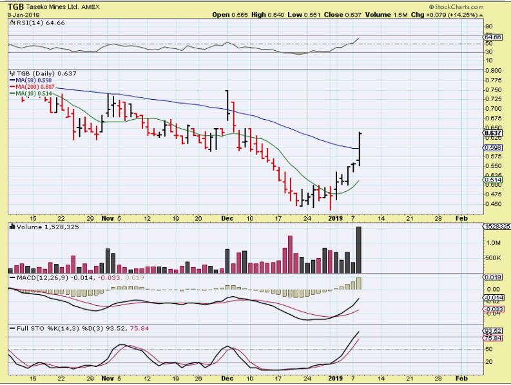Click the -0.033 MACD signal value tag
511x385 pixels.
click(493, 309)
